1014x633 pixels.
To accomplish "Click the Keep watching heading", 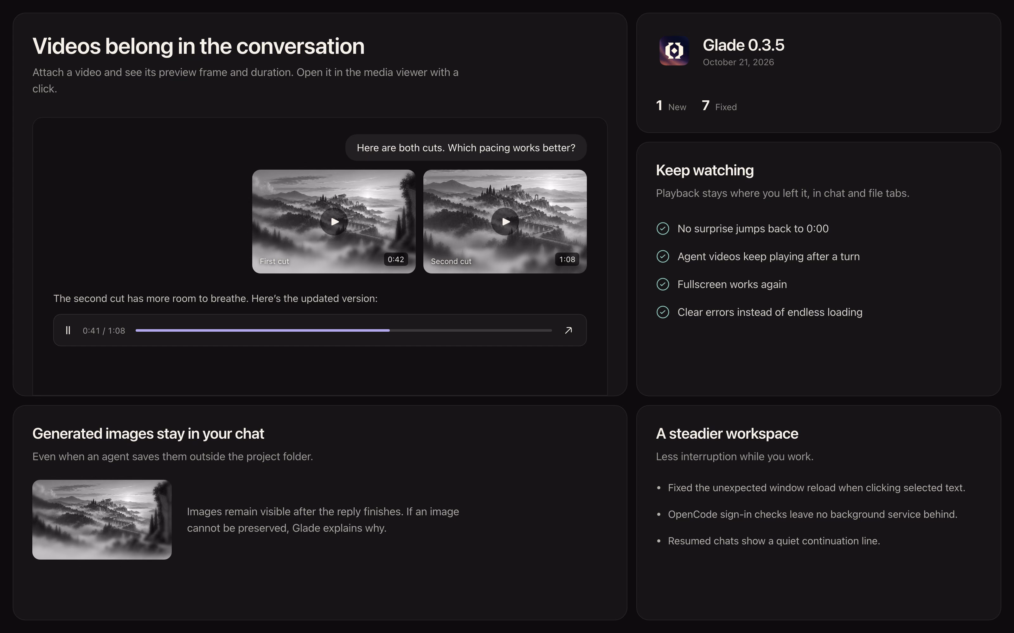I will coord(705,170).
